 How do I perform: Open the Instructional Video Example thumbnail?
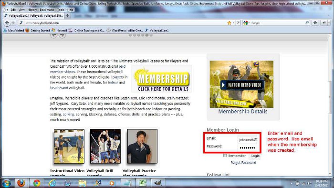[69, 146]
